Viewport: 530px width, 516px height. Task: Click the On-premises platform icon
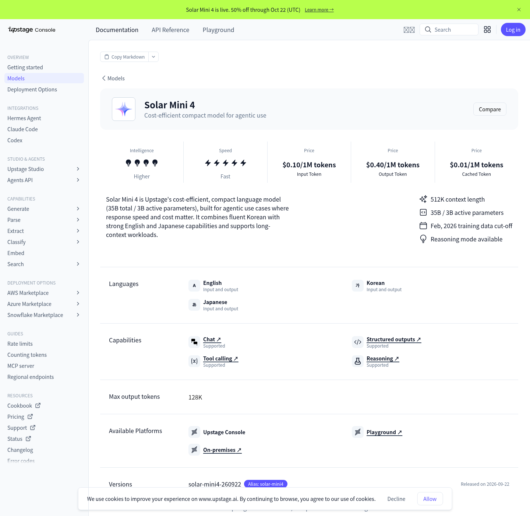point(194,450)
